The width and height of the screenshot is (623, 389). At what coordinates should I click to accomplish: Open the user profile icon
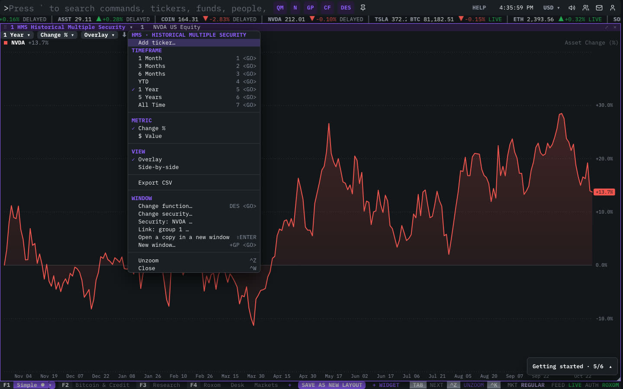click(613, 8)
